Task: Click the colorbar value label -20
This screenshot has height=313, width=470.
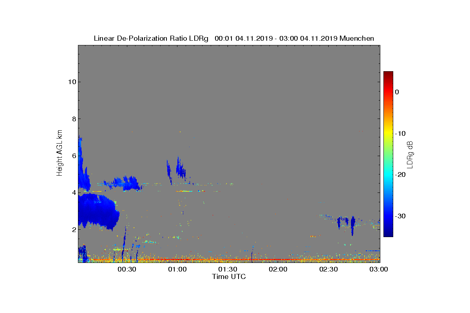Action: (x=400, y=175)
